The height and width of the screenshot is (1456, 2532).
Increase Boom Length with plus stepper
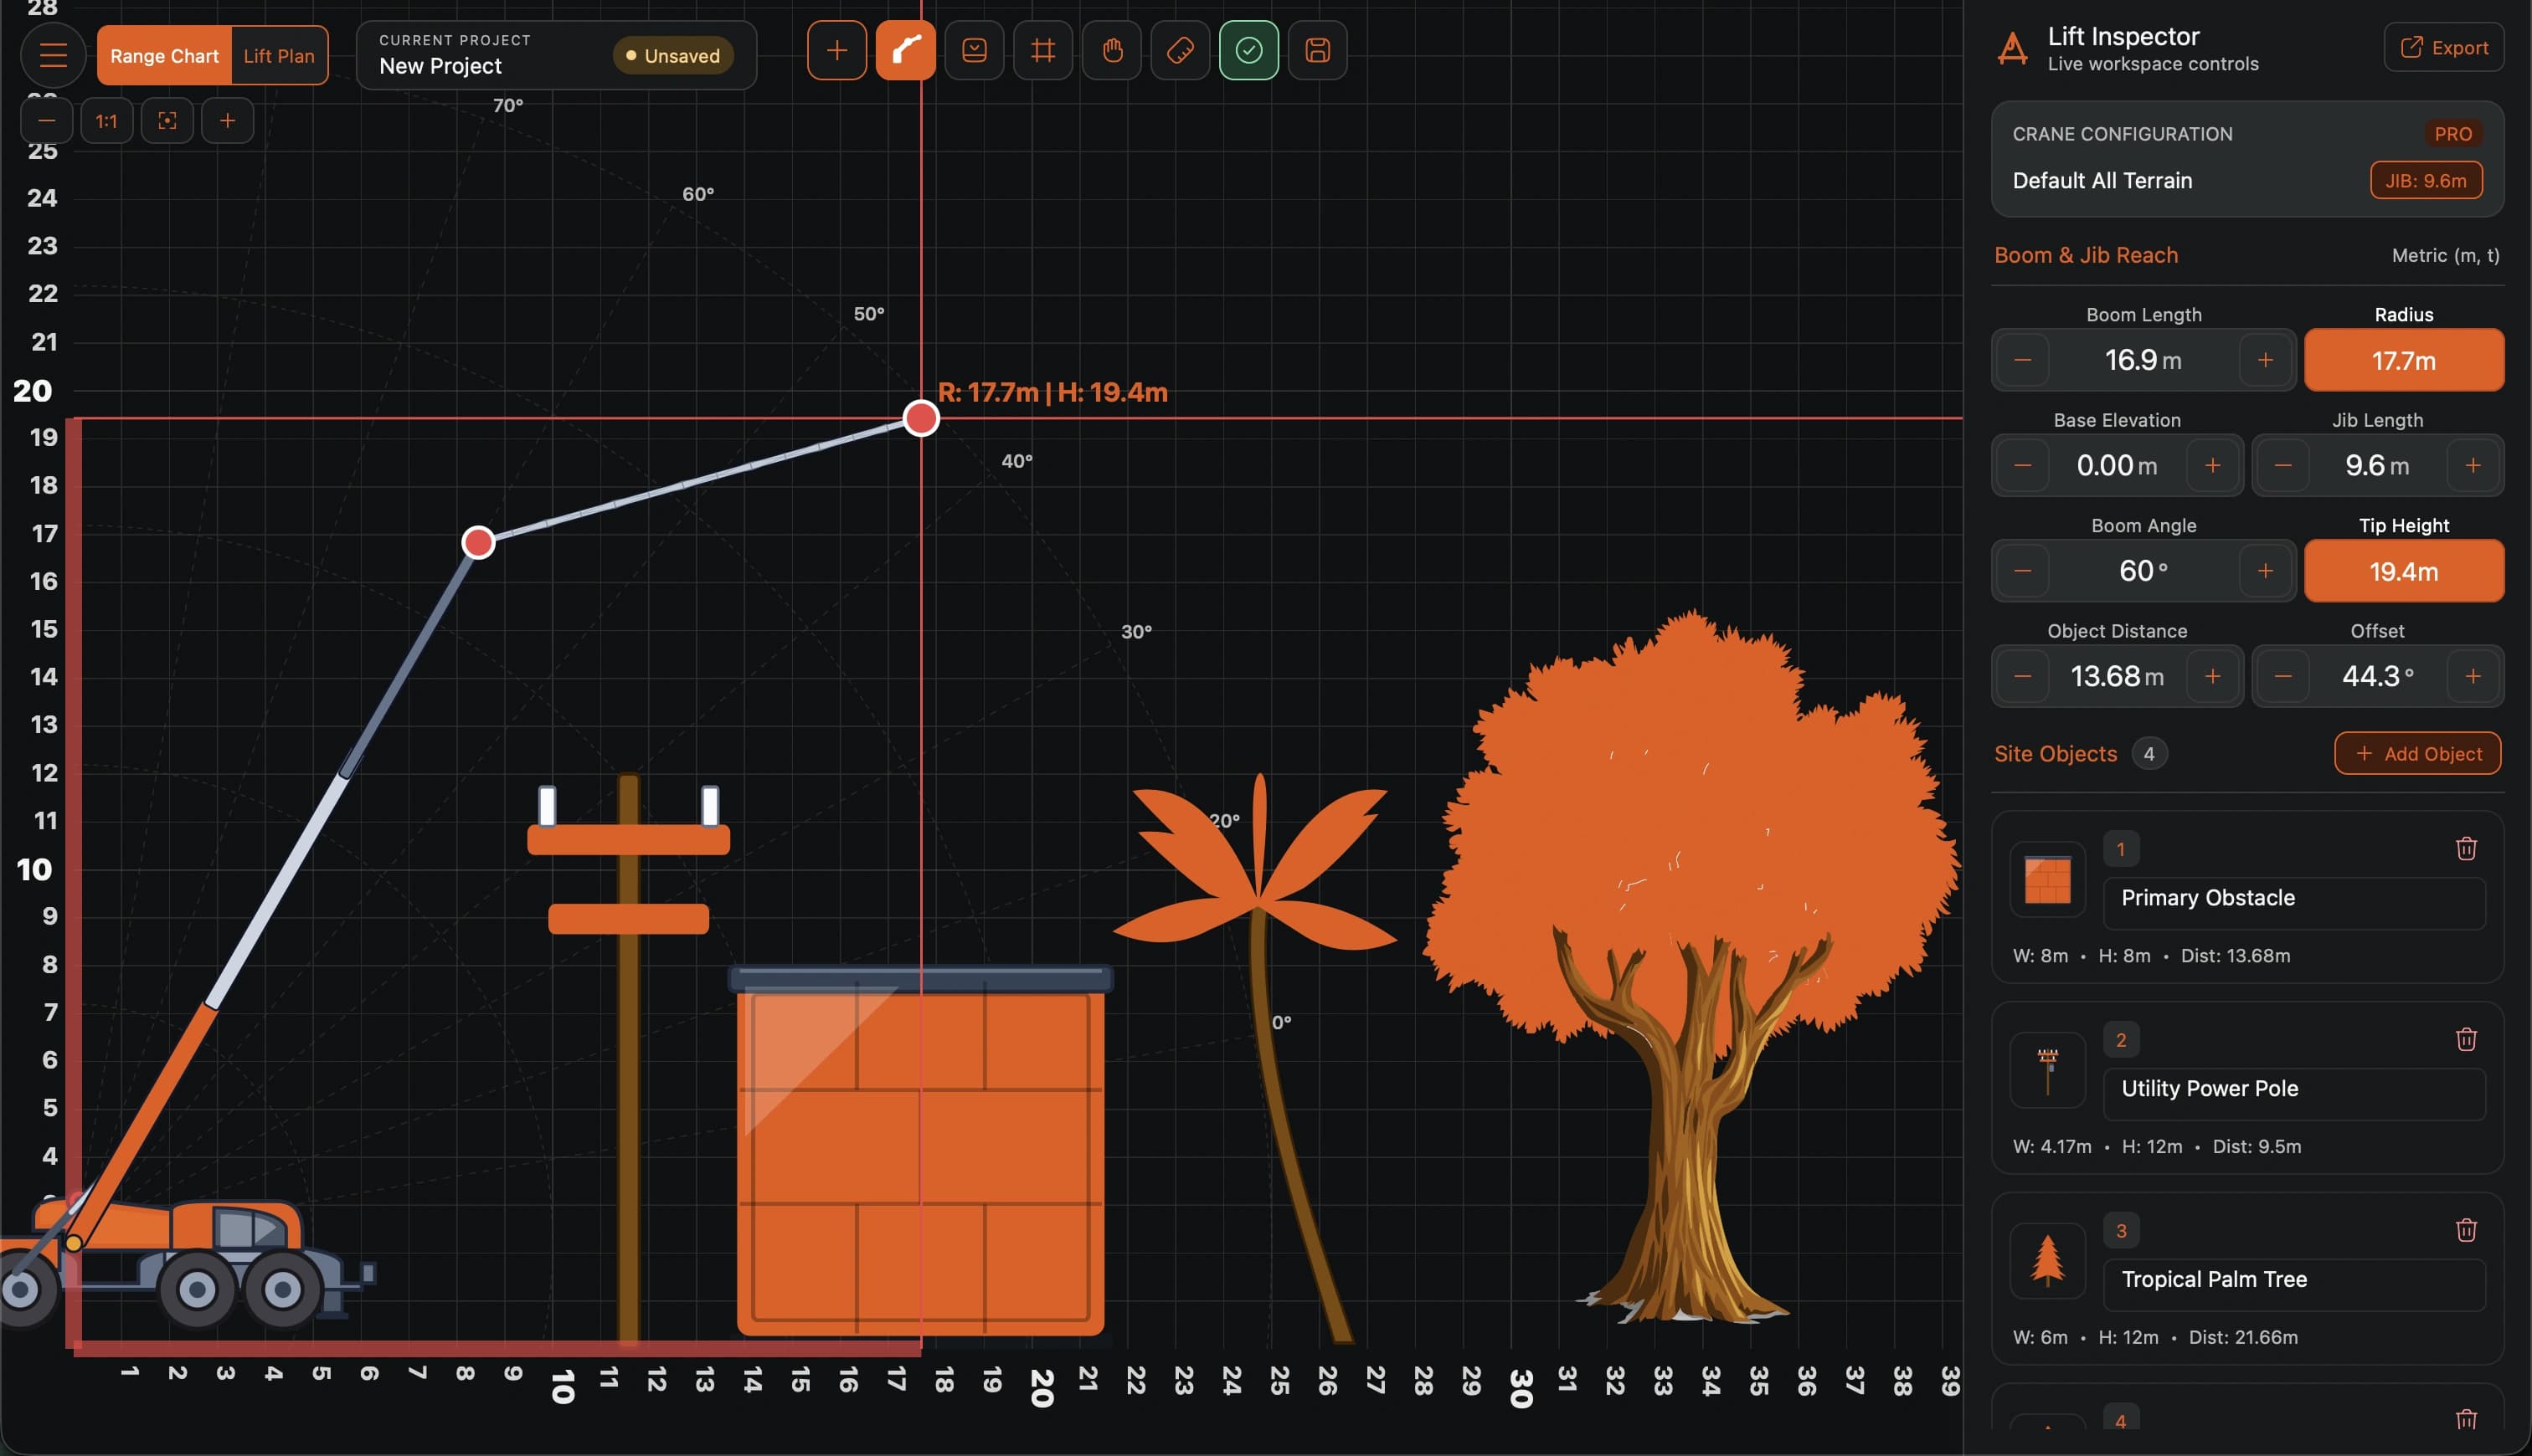2265,360
